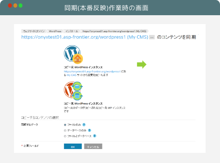
Task: Open help icon next to ファイルとデータベース
Action: click(95, 136)
